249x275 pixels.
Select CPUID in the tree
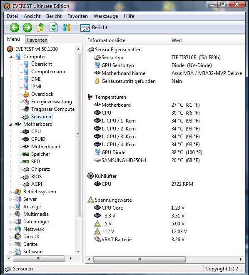pyautogui.click(x=38, y=139)
